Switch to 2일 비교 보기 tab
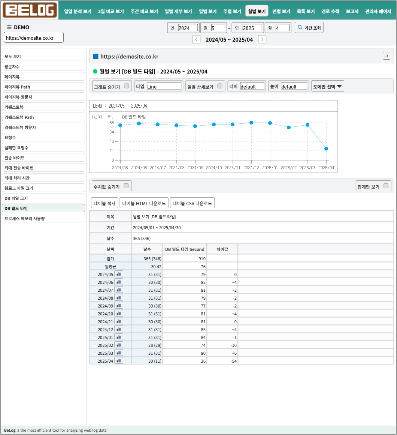This screenshot has height=435, width=397. coord(111,11)
